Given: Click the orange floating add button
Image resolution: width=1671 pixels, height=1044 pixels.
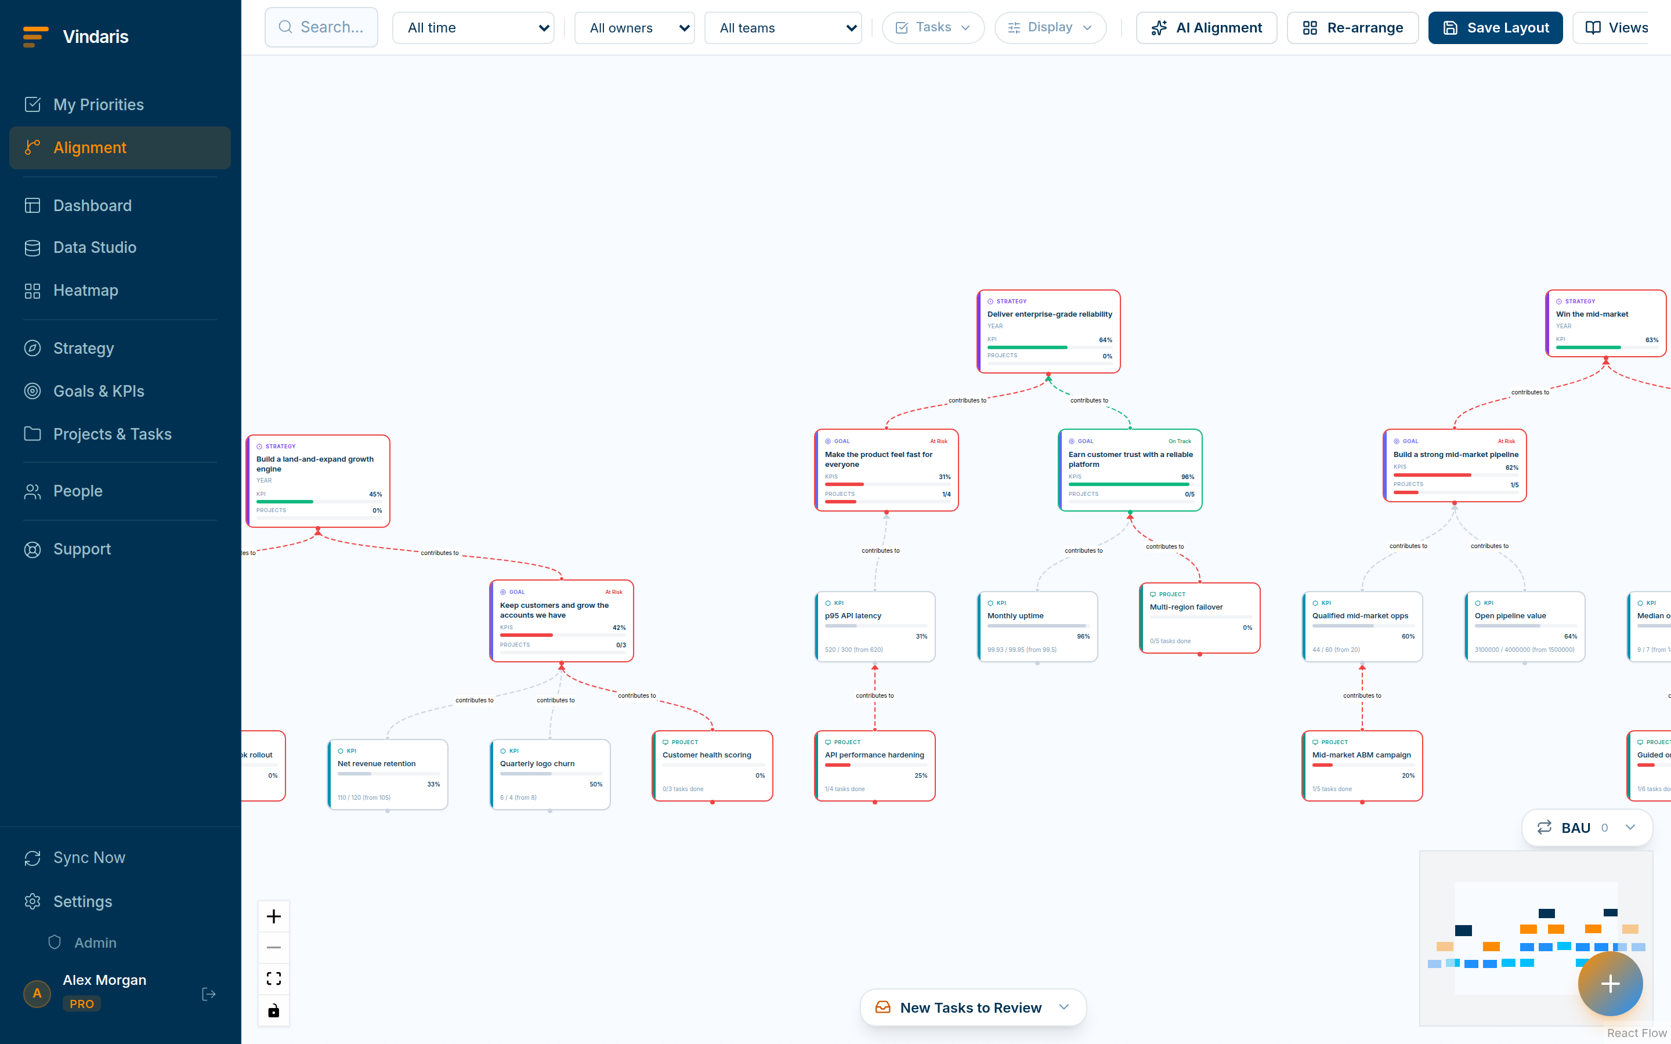Looking at the screenshot, I should 1610,983.
